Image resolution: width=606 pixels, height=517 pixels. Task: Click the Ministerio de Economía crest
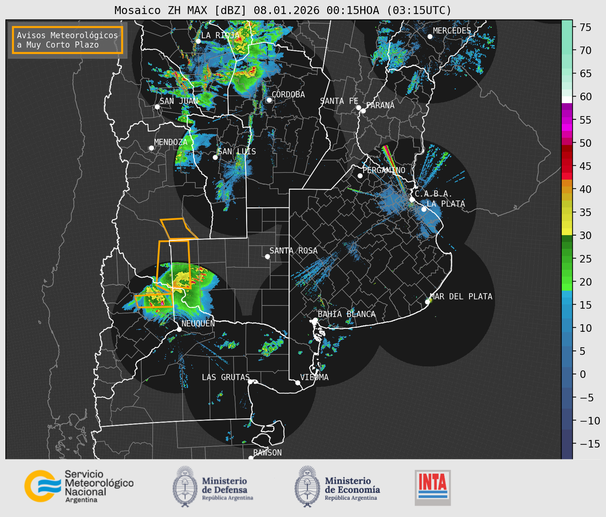click(307, 487)
